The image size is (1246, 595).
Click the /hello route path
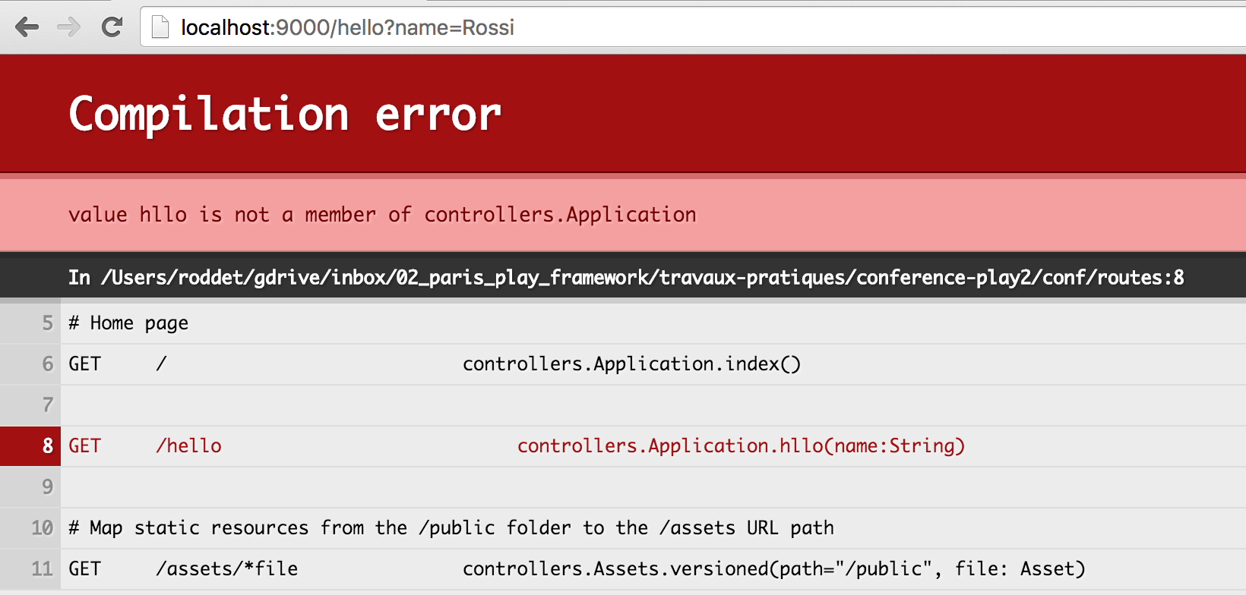click(189, 446)
